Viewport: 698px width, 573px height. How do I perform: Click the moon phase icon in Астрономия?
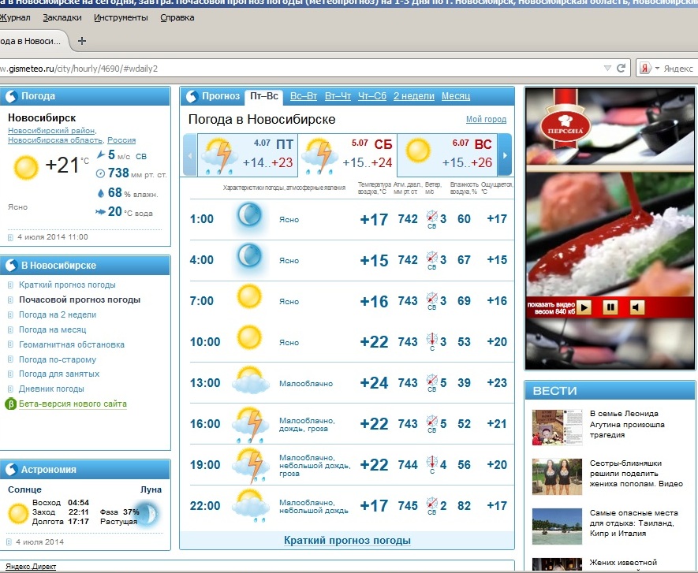148,513
